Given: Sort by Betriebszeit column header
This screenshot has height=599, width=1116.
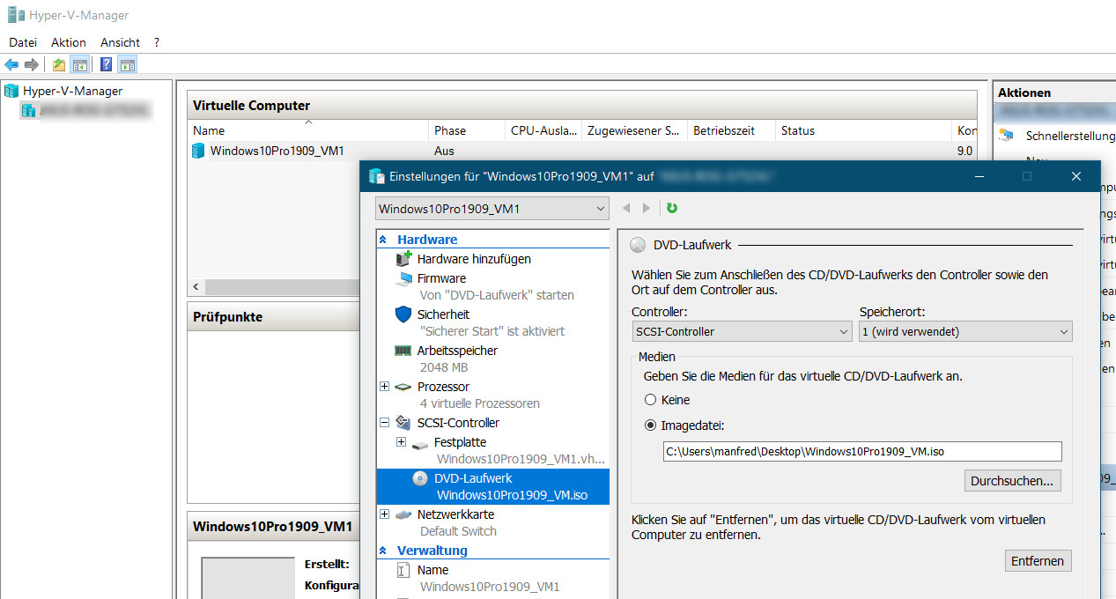Looking at the screenshot, I should 731,130.
